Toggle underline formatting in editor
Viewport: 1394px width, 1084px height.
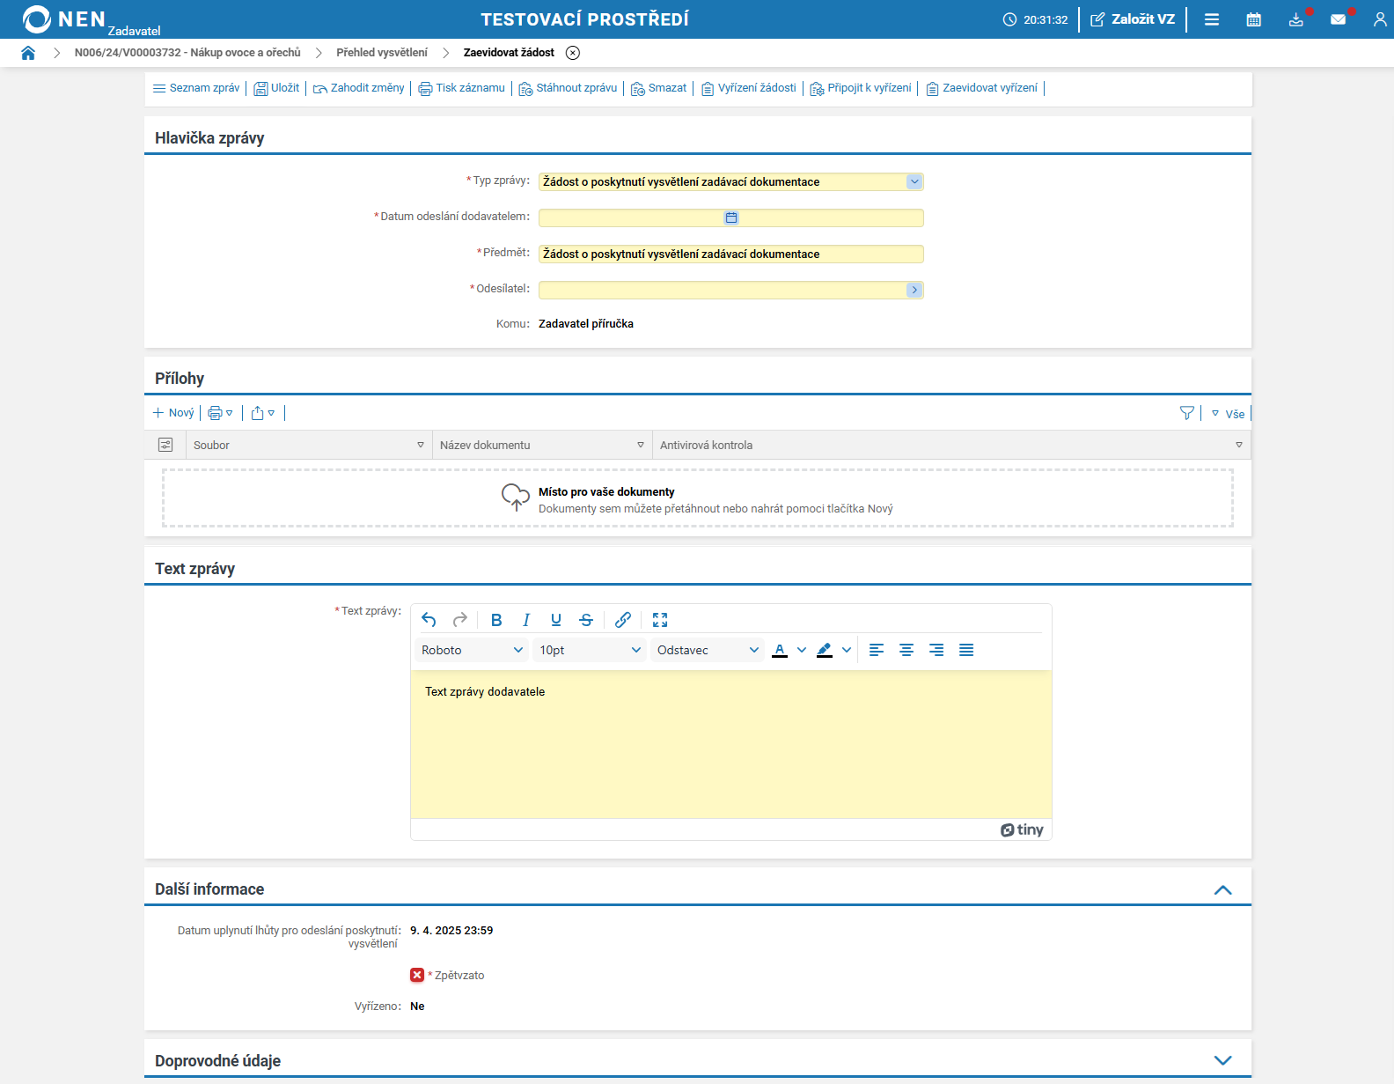(x=556, y=620)
